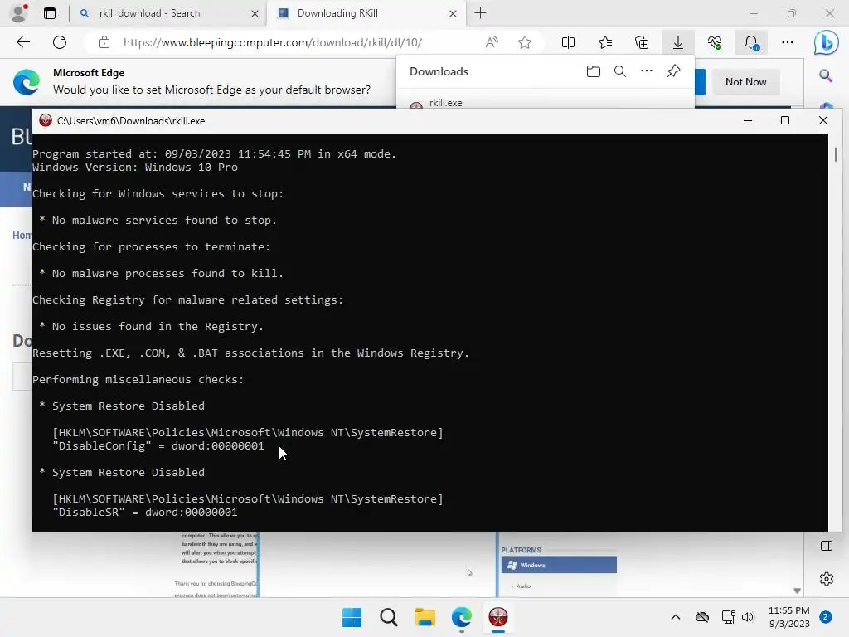Go back to the previous page in Edge
The height and width of the screenshot is (637, 849).
pyautogui.click(x=22, y=42)
